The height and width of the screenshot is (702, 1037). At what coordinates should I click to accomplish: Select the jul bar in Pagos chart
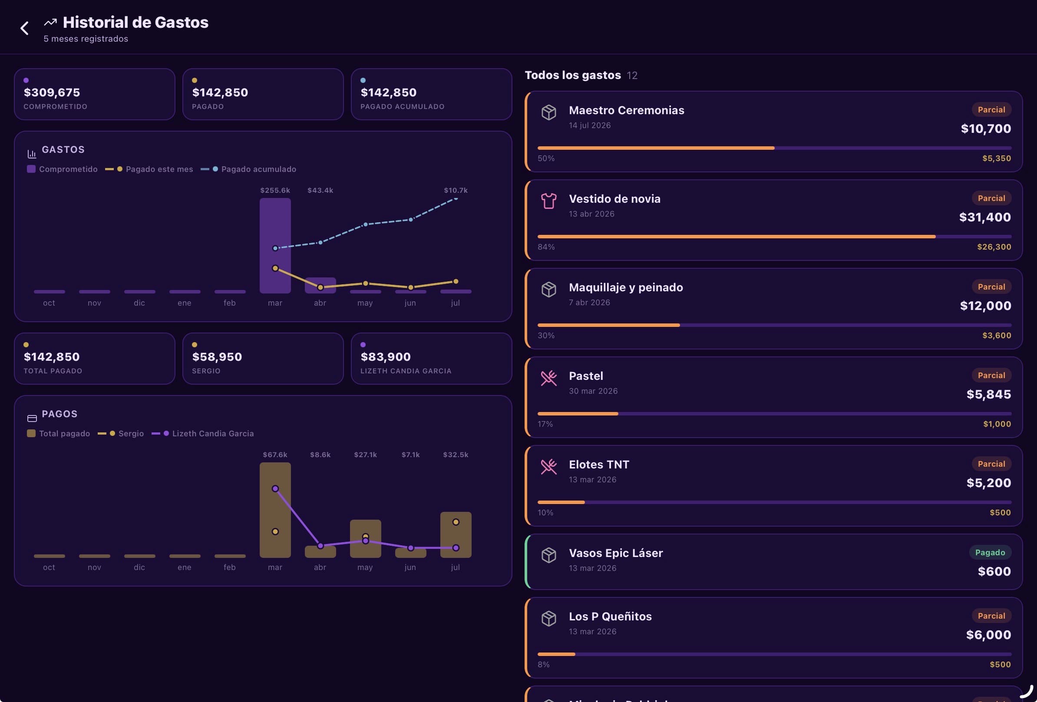(x=456, y=535)
